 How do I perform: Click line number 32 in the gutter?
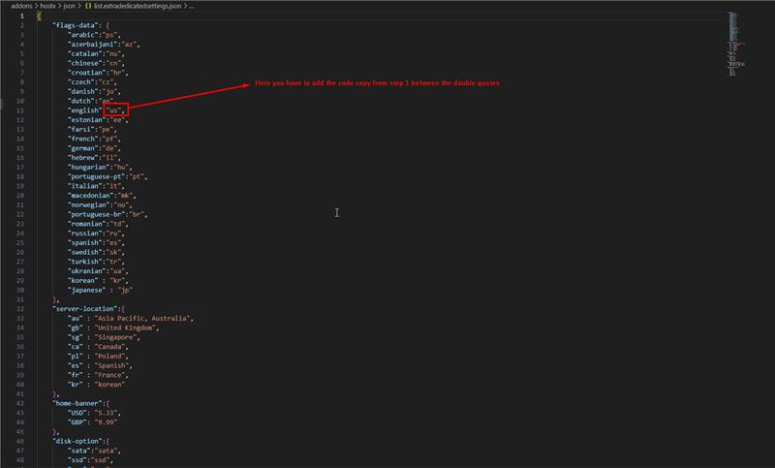(x=20, y=309)
